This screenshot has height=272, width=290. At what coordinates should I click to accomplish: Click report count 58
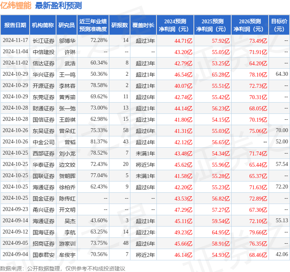pos(126,131)
